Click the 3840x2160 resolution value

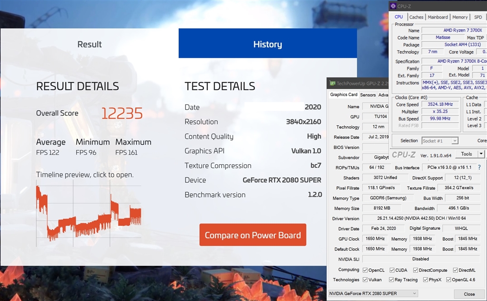tap(303, 122)
